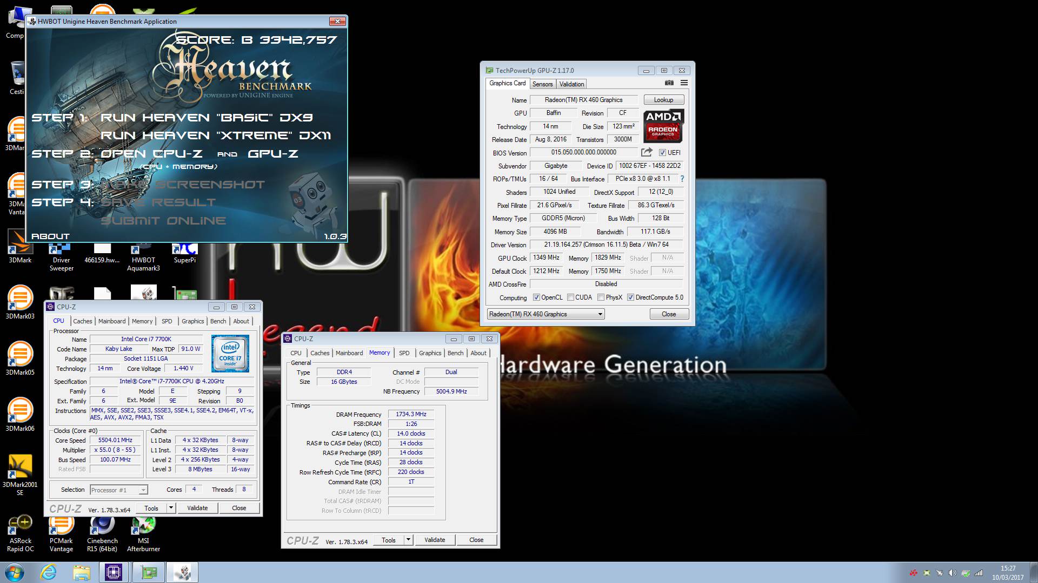Click Validate in the CPU-Z Memory window
Screen dimensions: 1038x583
coord(435,540)
